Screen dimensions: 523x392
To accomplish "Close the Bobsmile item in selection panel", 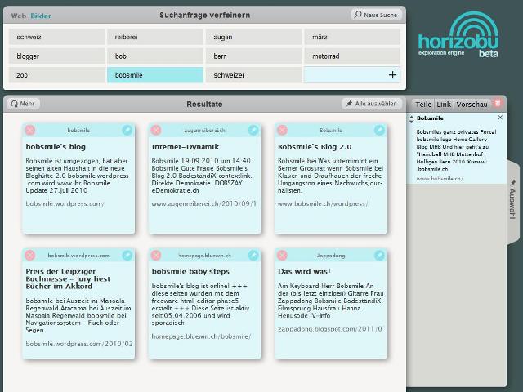I will 500,118.
